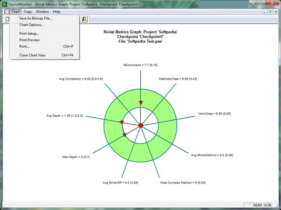Click the red center dot of Kiviat graph
This screenshot has width=281, height=210.
coord(140,125)
